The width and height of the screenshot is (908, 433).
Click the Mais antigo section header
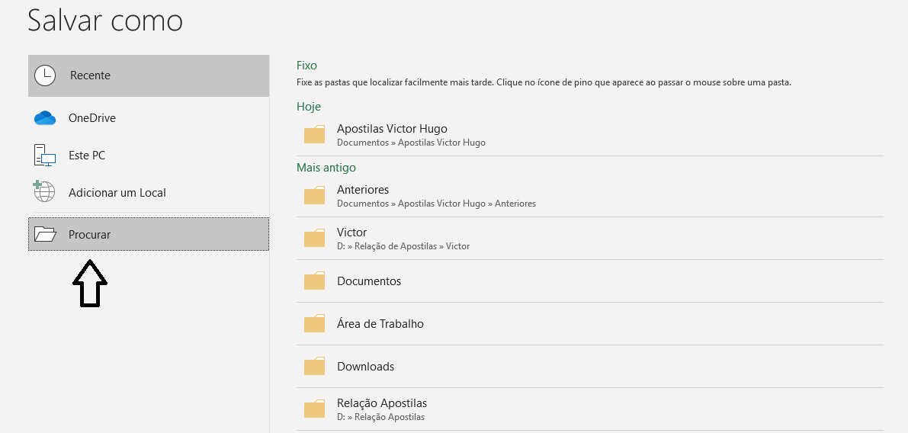click(326, 168)
